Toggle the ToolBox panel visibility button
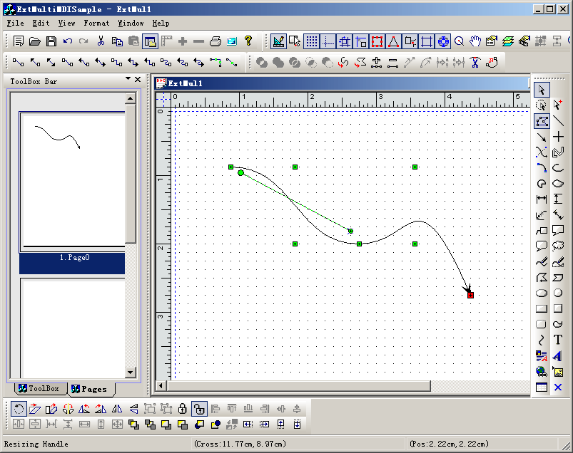The image size is (573, 453). click(150, 41)
